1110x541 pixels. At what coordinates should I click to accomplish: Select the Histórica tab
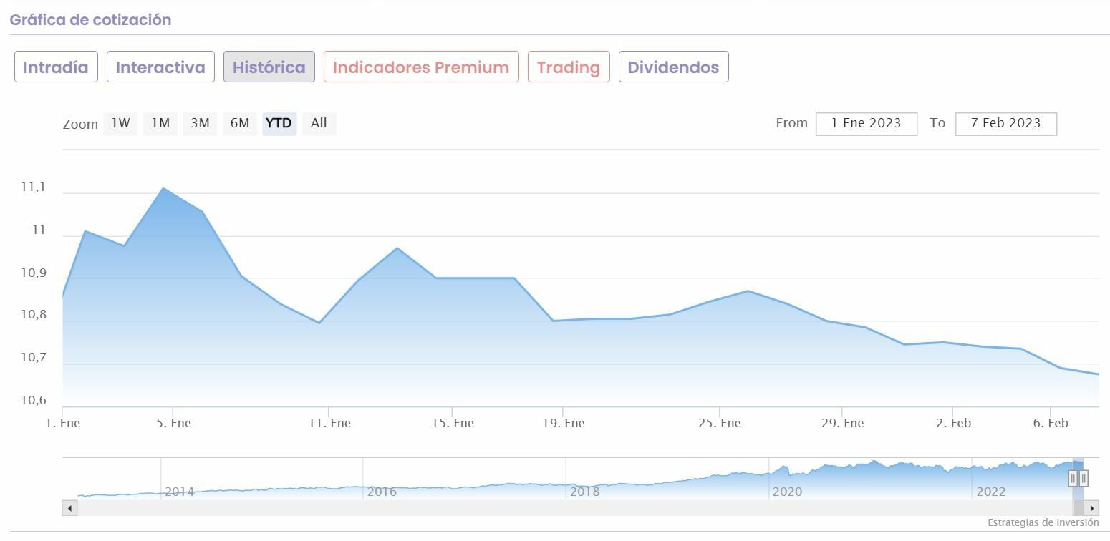269,67
